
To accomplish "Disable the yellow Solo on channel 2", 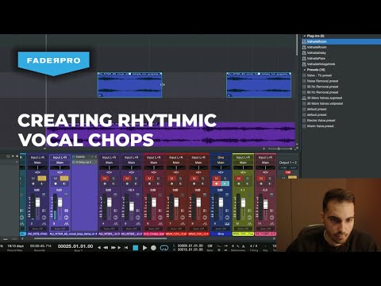I will pos(41,179).
